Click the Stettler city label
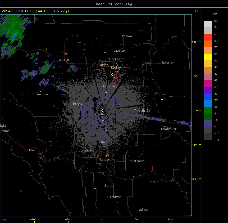This screenshot has height=223, width=228. (x=168, y=63)
